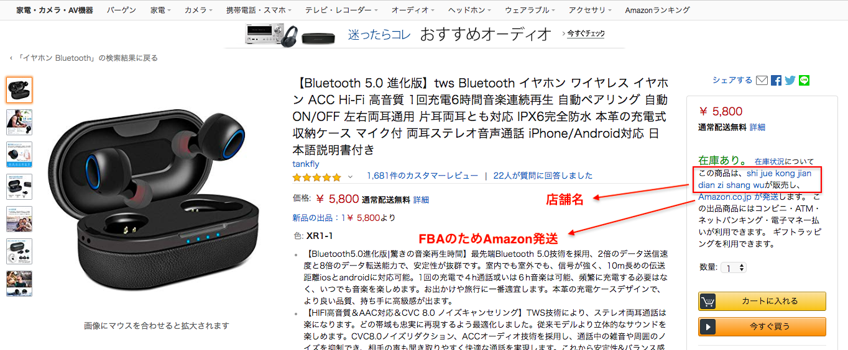
Task: Share the product on LINE
Action: tap(804, 80)
